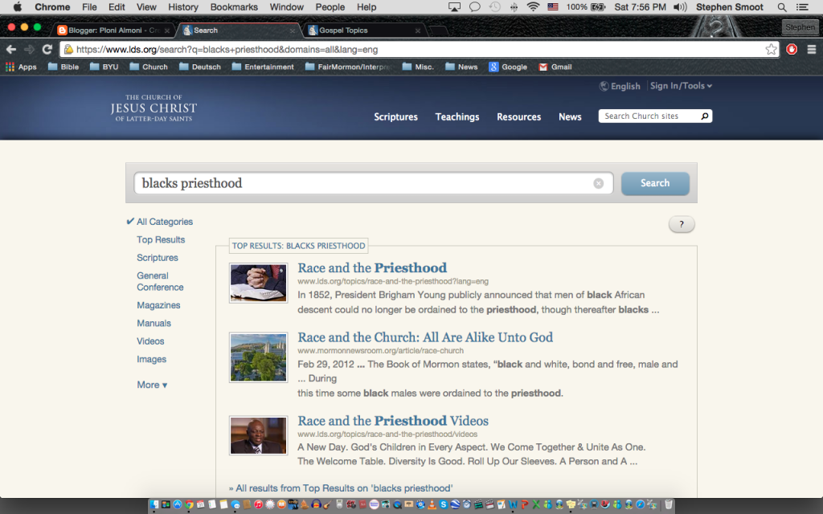Open the Google bookmark

coord(508,67)
